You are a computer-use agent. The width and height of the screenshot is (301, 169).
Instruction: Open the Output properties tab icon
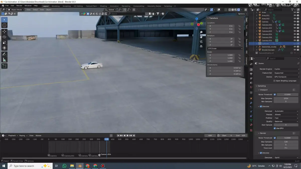251,74
